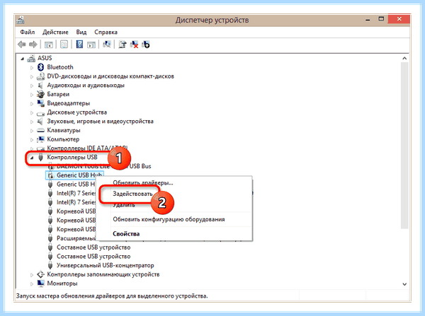Screen dimensions: 425x316
Task: Click the Видеоадаптеры display adapter icon
Action: [40, 103]
